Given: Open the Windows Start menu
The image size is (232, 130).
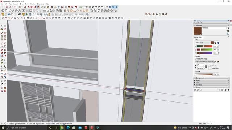Looking at the screenshot, I should [x=3, y=127].
